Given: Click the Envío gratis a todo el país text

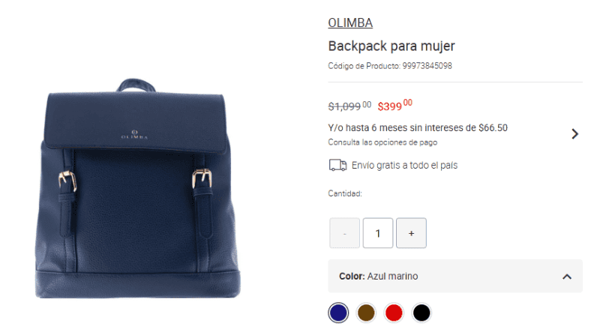Looking at the screenshot, I should point(404,165).
